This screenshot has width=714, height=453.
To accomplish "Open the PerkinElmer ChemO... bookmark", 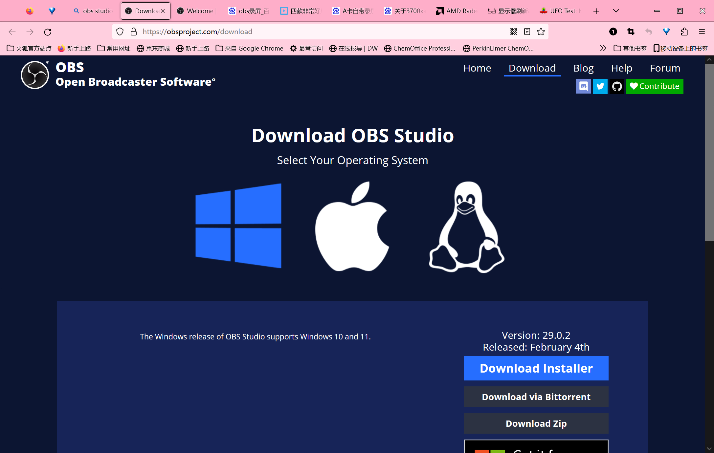I will tap(498, 49).
